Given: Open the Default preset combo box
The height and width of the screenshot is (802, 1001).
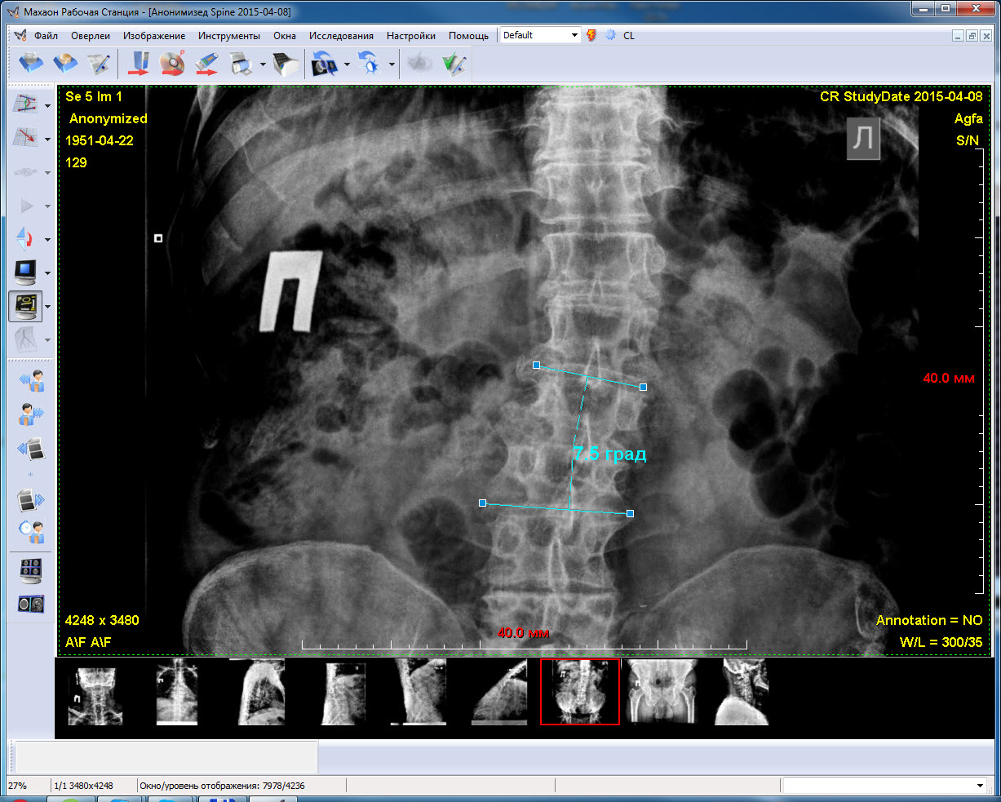Looking at the screenshot, I should tap(540, 35).
